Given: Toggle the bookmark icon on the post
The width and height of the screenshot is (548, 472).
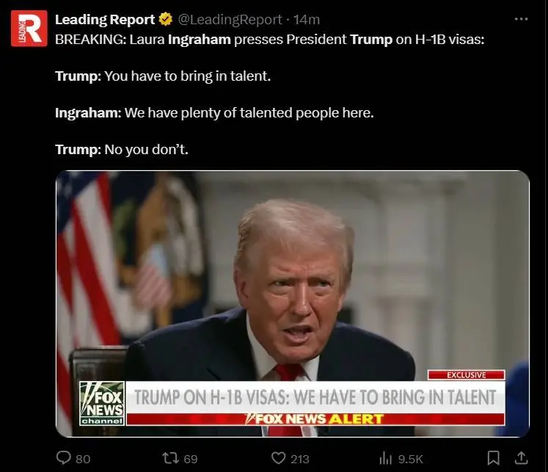Looking at the screenshot, I should pyautogui.click(x=493, y=458).
